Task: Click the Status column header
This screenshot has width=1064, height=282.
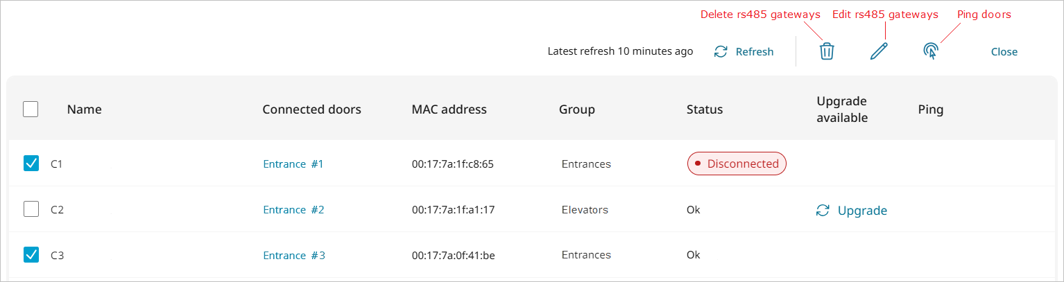Action: tap(704, 109)
